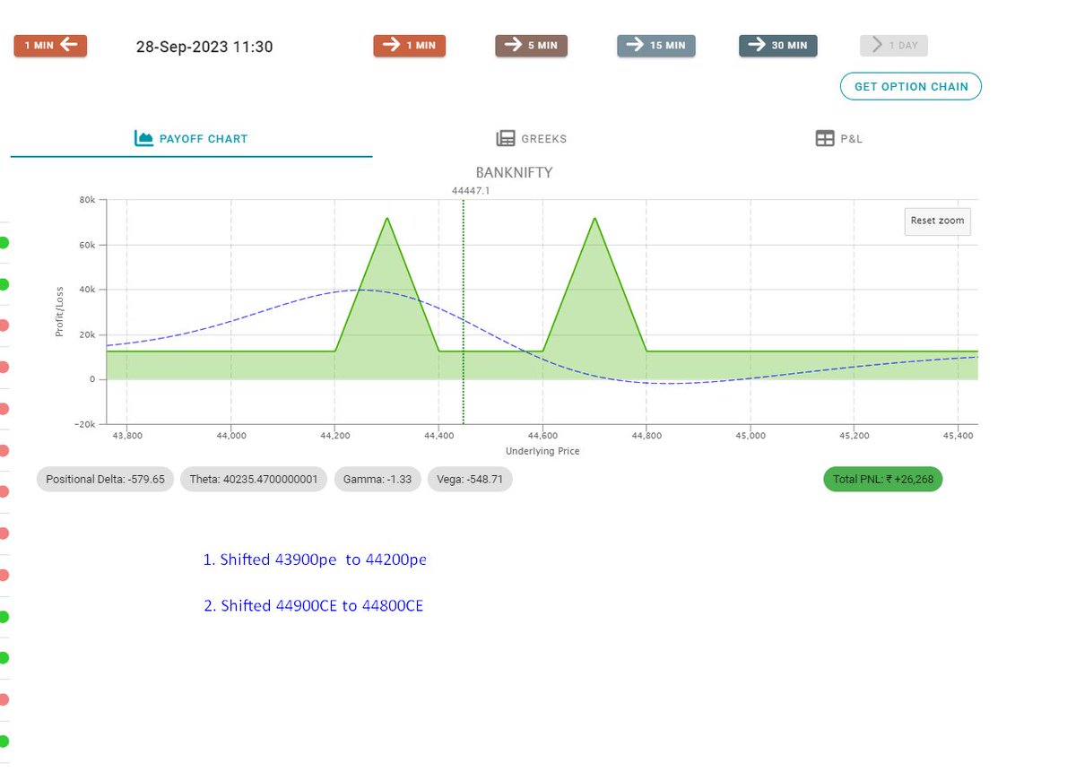
Task: Reset zoom on the payoff chart
Action: click(x=937, y=221)
